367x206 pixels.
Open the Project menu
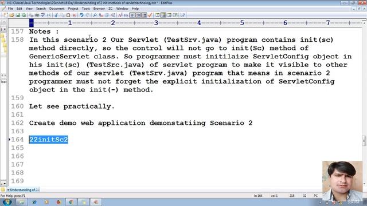(x=73, y=9)
